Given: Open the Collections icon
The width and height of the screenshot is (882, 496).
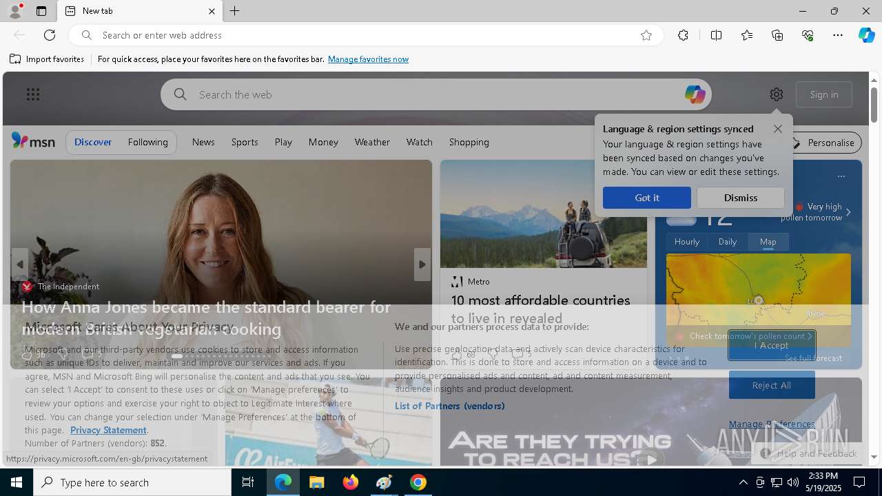Looking at the screenshot, I should coord(777,35).
